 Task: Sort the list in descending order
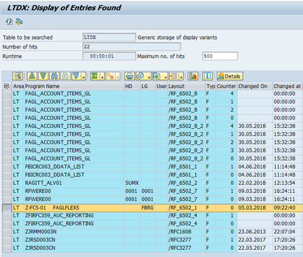(x=43, y=76)
